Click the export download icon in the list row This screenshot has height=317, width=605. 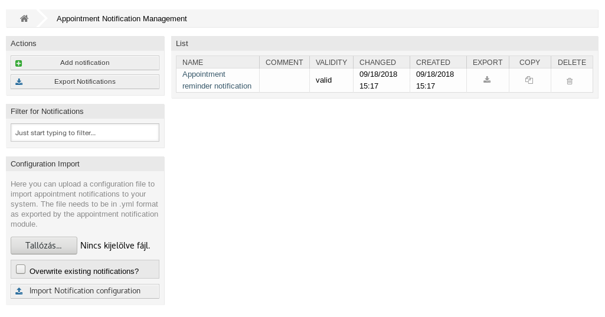[x=487, y=80]
